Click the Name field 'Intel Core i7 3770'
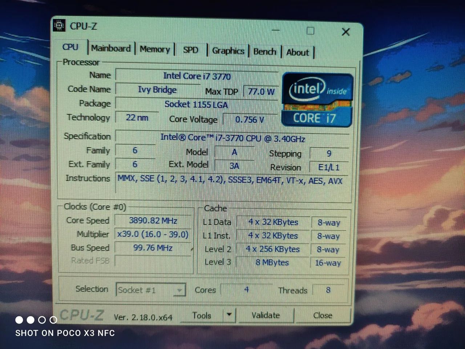Screen dimensions: 465x349 point(197,76)
